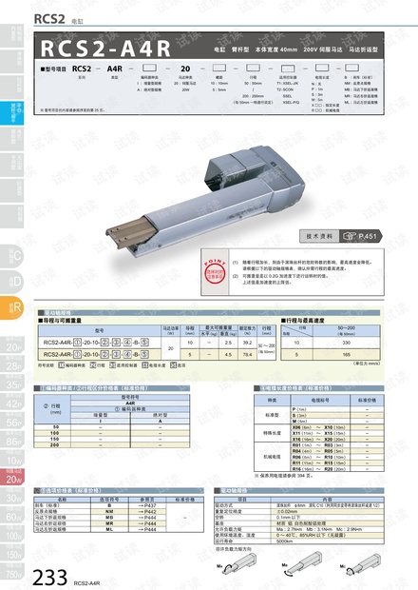The image size is (418, 590).
Task: Click the empty encoder type model box
Action: pos(149,68)
